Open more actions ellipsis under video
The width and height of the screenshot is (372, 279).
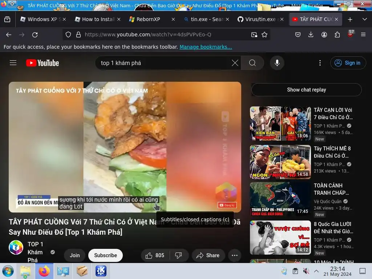point(235,255)
